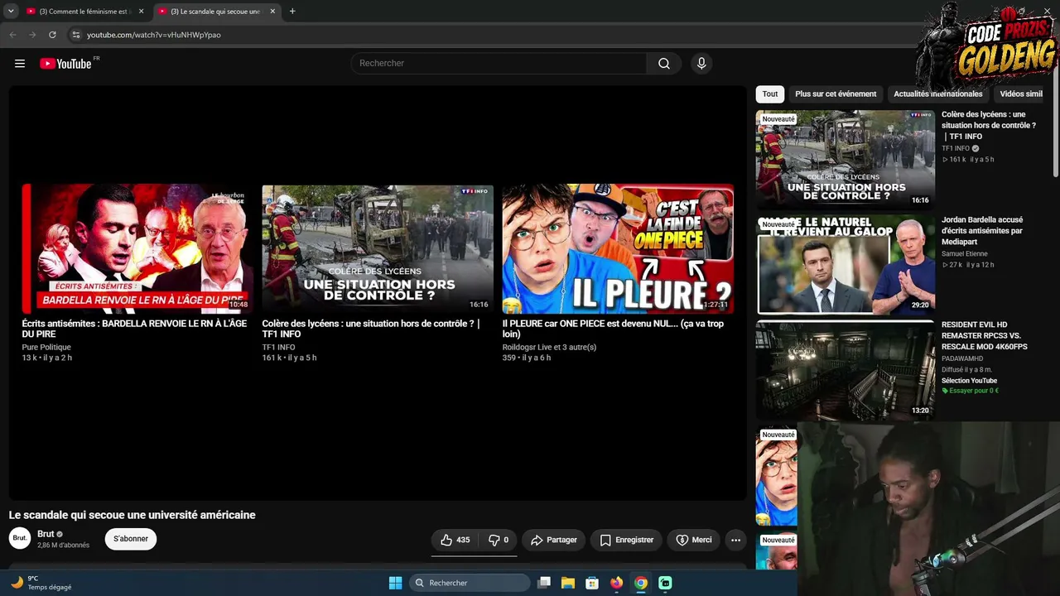Viewport: 1060px width, 596px height.
Task: Close the 'Comment le féminisme' tab
Action: click(141, 12)
